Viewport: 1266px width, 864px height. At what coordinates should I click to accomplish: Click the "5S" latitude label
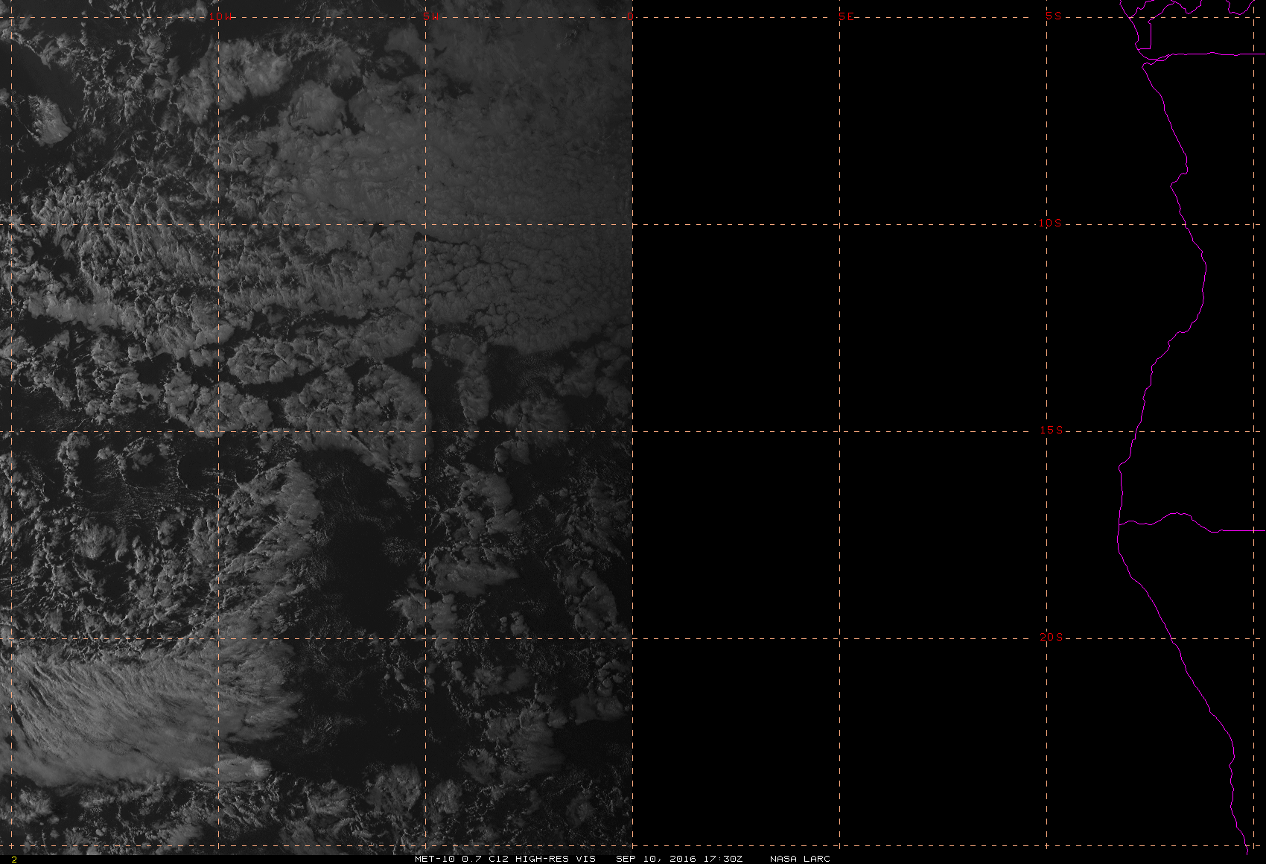(1054, 16)
